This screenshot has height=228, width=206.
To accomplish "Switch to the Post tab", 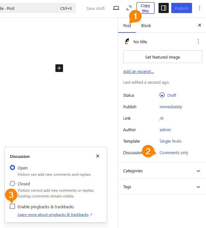I will pyautogui.click(x=127, y=26).
